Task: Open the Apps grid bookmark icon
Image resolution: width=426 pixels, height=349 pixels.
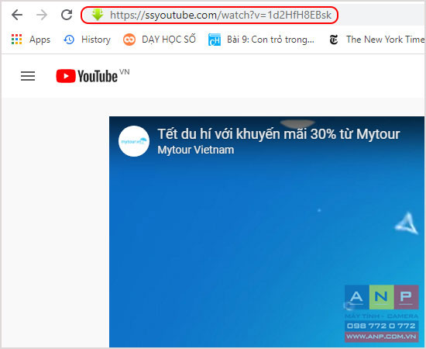Action: (16, 40)
